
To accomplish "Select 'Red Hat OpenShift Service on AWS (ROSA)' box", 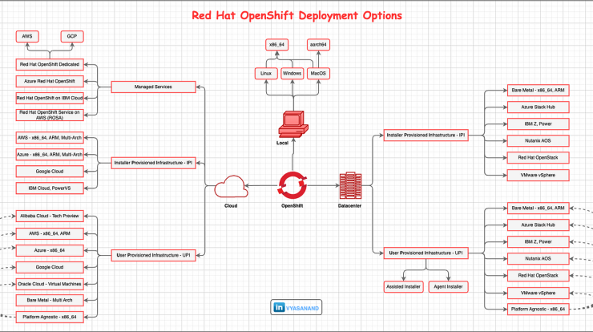I will [50, 115].
